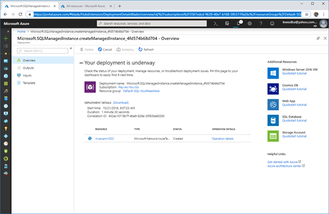Open the key icon in sidebar

point(6,128)
